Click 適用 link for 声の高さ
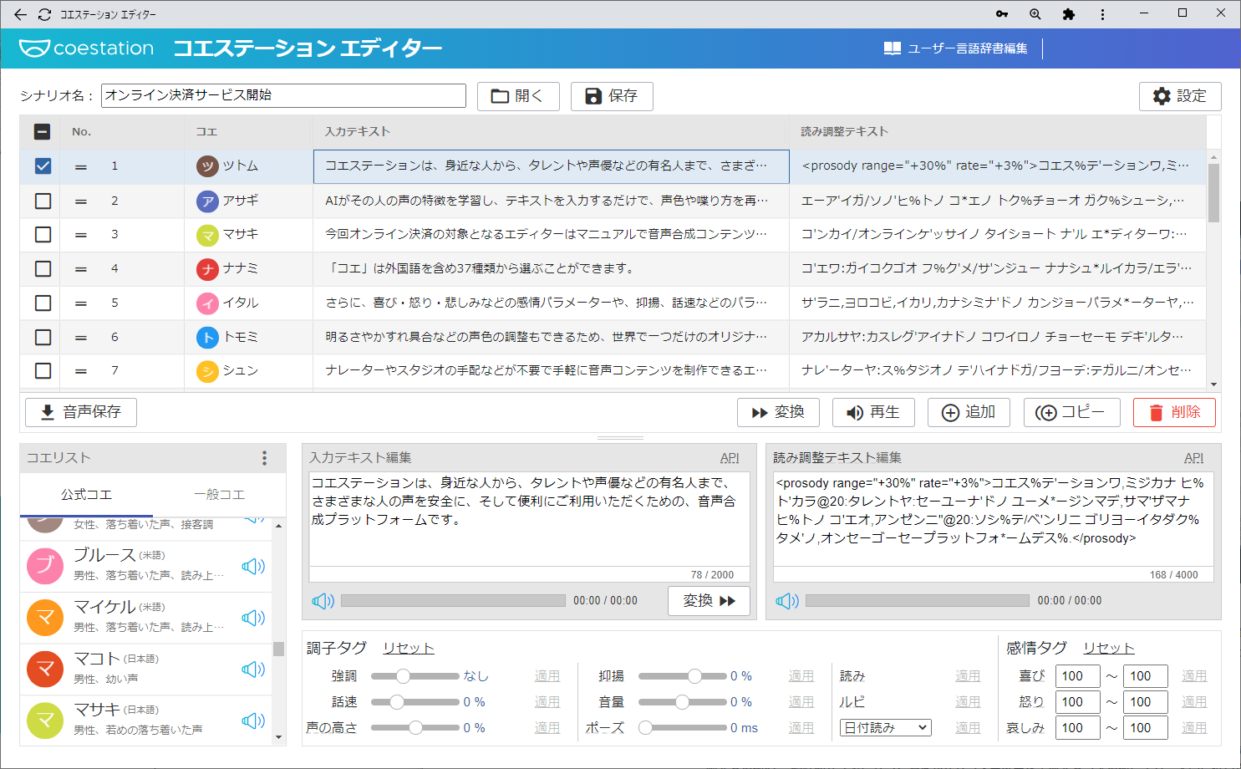 pos(547,728)
